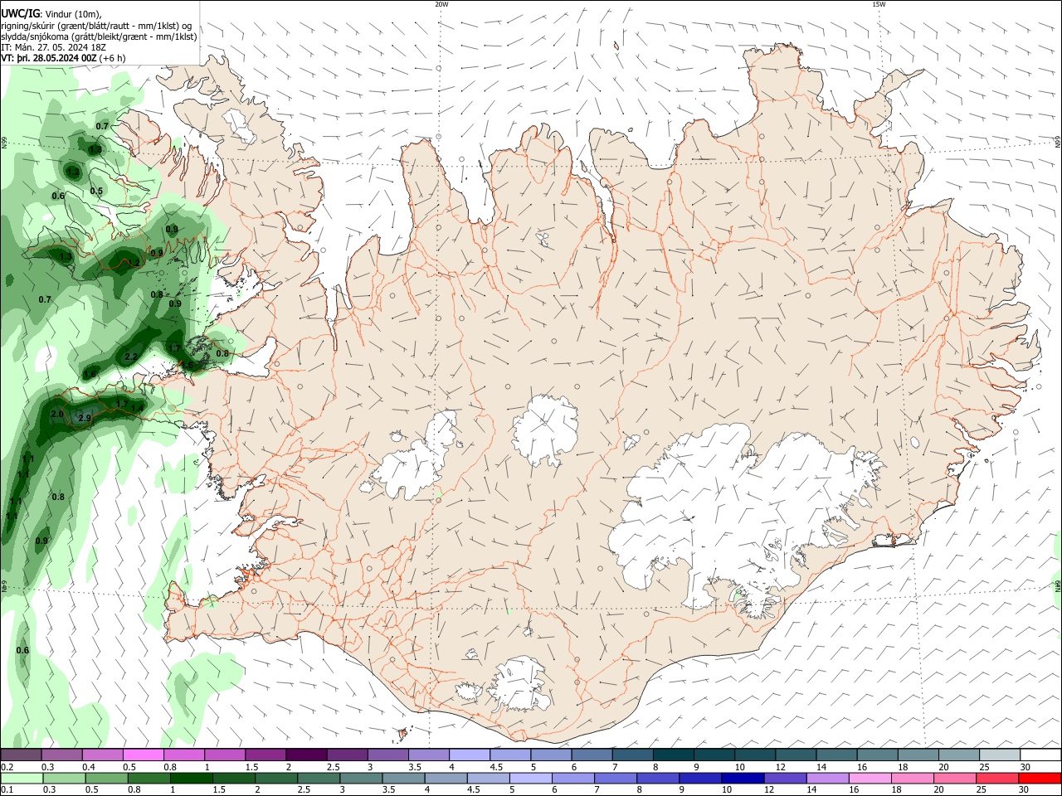1062x796 pixels.
Task: Select the very dark purple 2 swatch, upper legend
Action: tap(305, 755)
